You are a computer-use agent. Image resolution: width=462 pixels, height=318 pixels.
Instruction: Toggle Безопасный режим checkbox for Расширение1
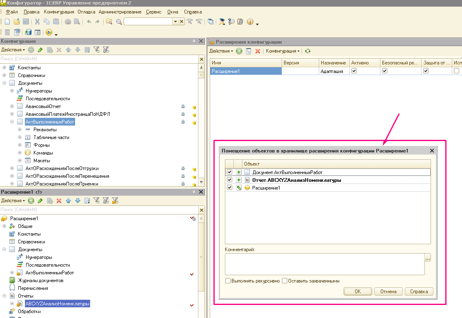[x=384, y=71]
